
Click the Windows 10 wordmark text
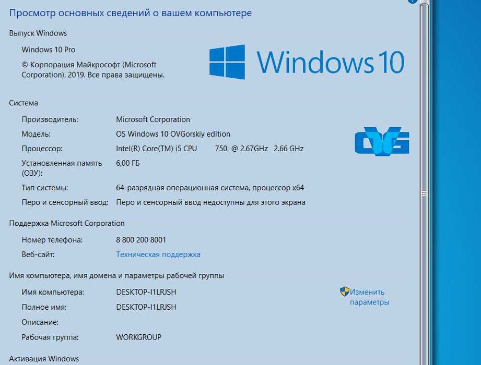[x=331, y=62]
